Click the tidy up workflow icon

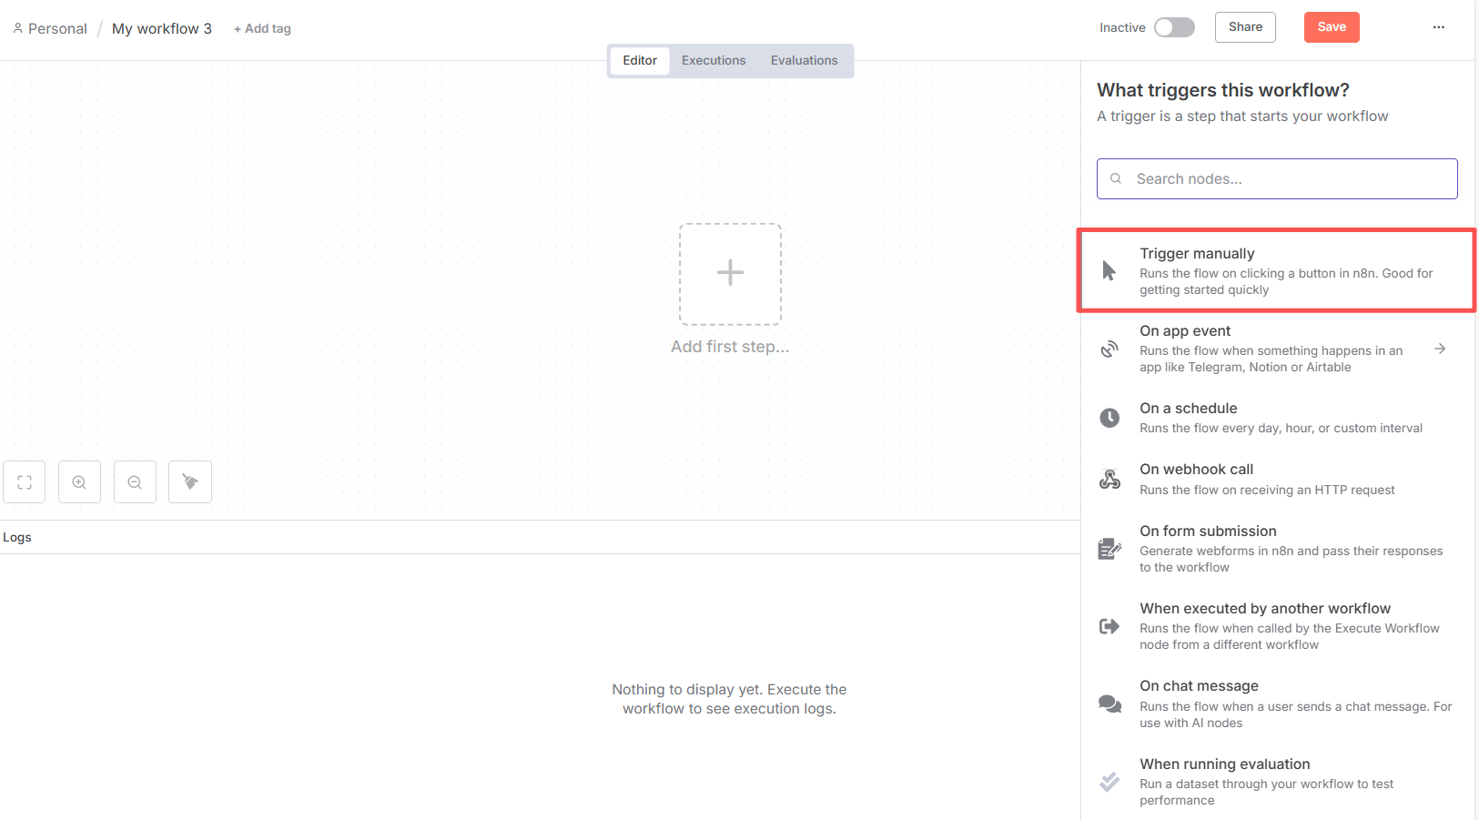tap(190, 482)
